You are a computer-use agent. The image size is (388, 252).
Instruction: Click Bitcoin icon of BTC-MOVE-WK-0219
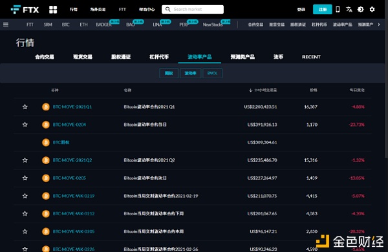click(45, 196)
